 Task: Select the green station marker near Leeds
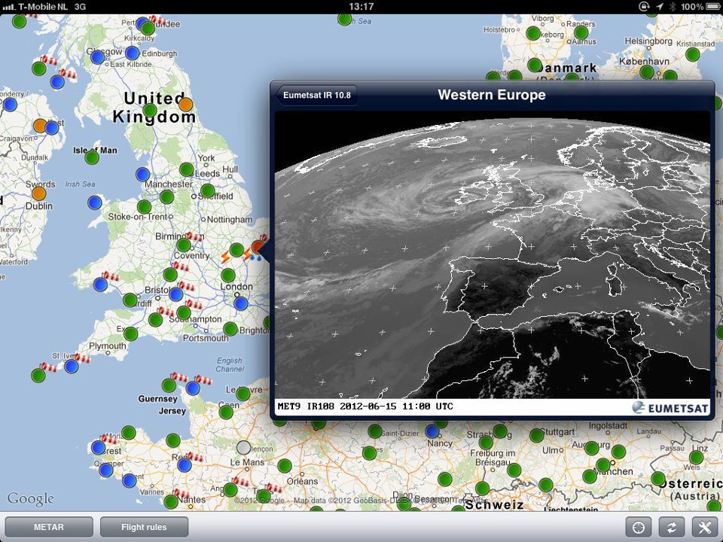[x=186, y=169]
